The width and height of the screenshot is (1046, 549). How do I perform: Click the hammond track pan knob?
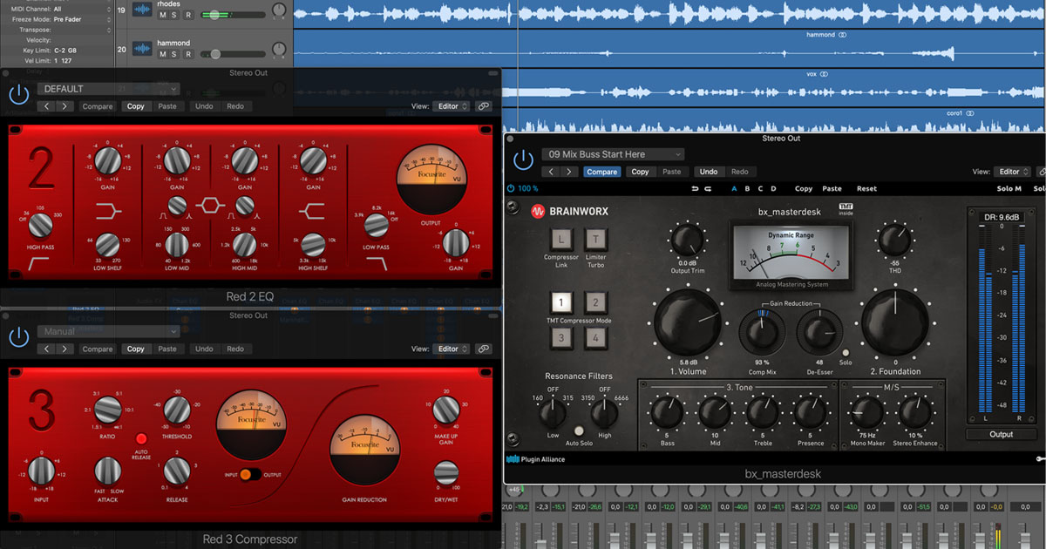278,50
